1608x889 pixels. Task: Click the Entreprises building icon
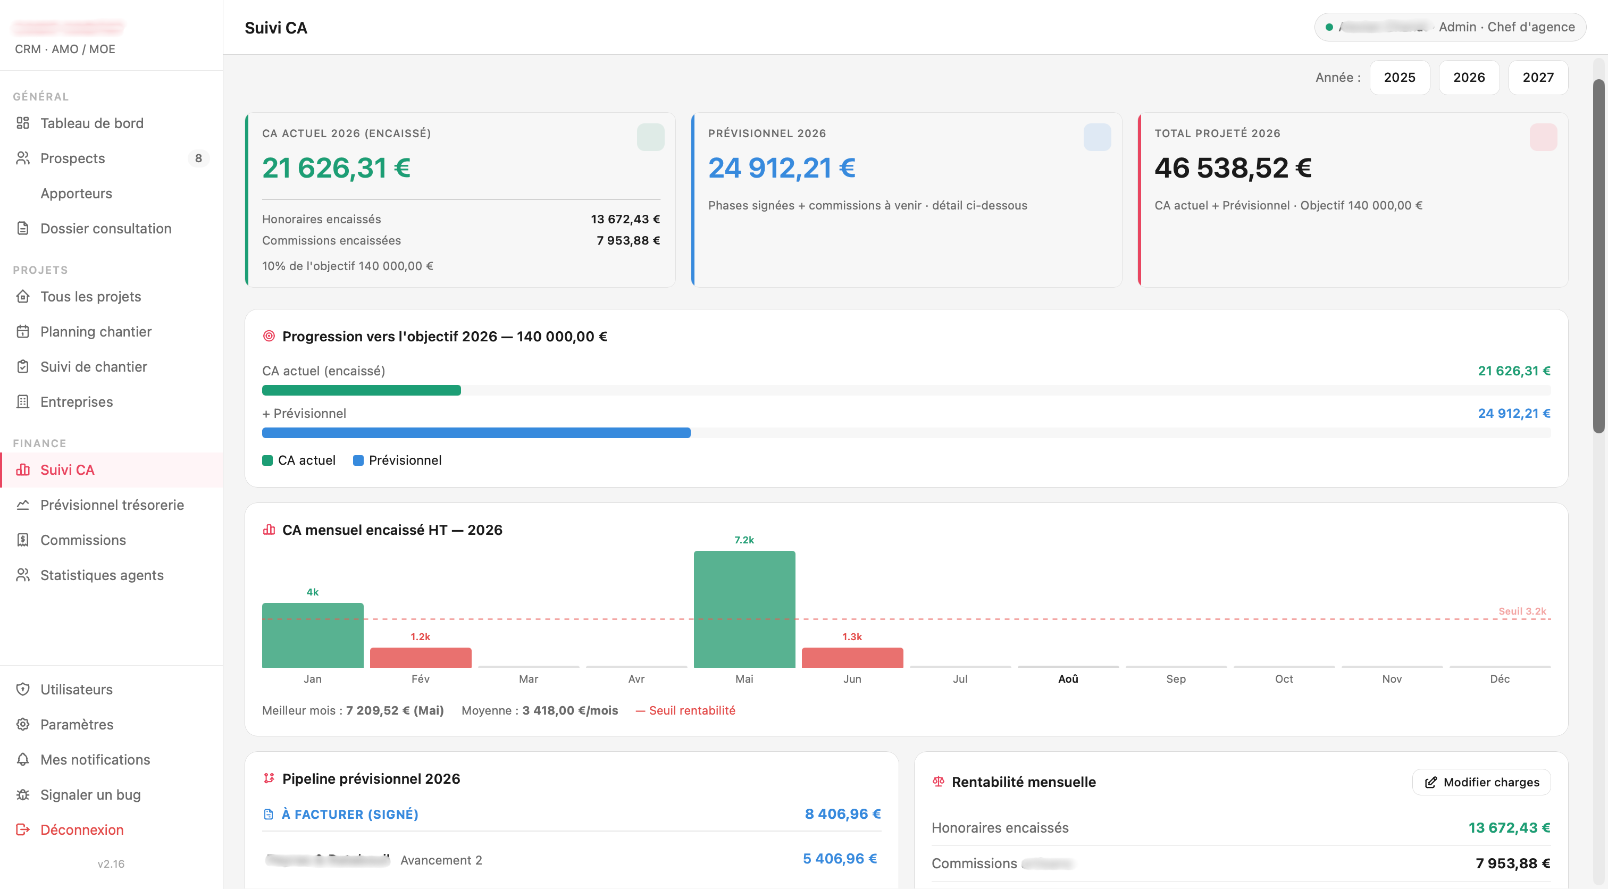[23, 401]
